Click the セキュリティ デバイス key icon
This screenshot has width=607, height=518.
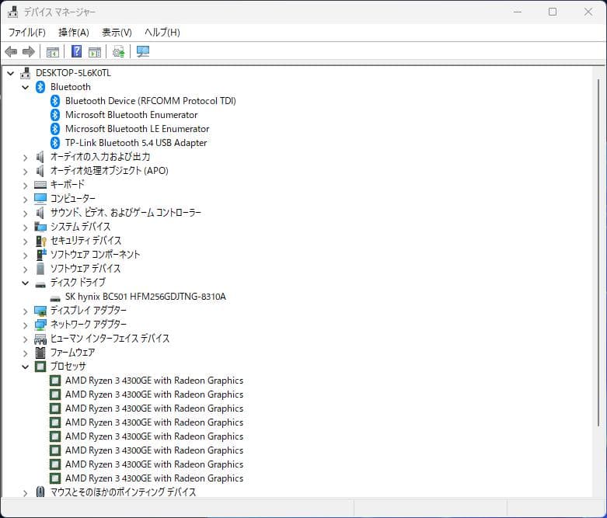pyautogui.click(x=40, y=241)
